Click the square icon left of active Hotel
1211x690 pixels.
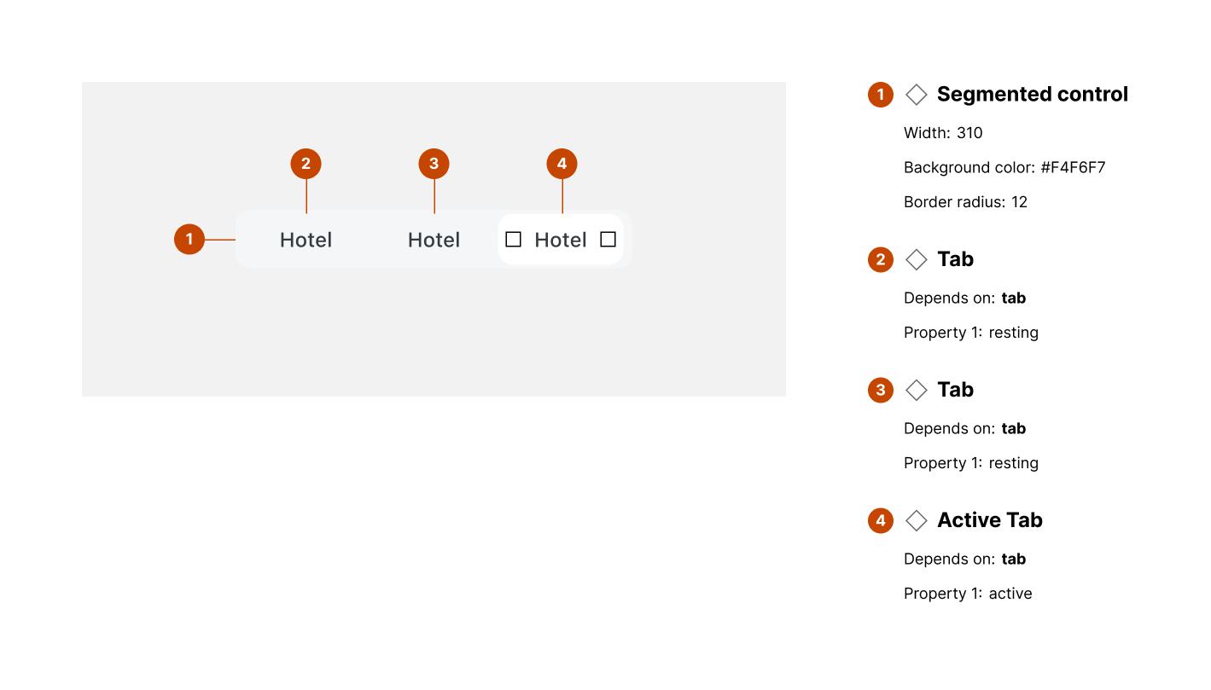(513, 240)
